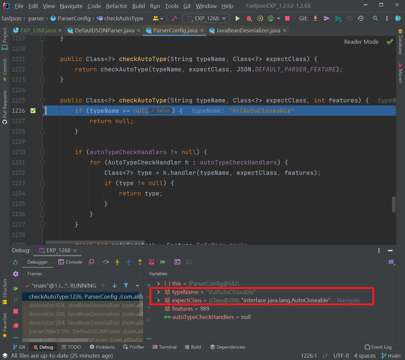Click the Navigate link for expectClass
This screenshot has width=405, height=360.
tap(348, 300)
